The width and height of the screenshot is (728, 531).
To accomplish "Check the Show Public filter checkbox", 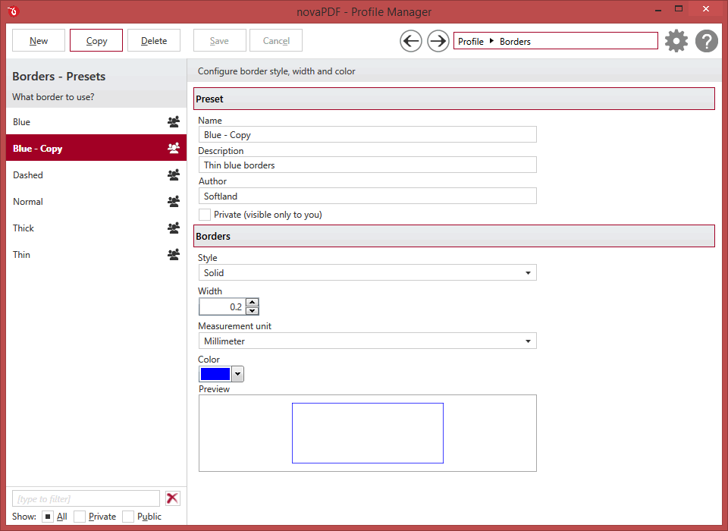I will coord(128,517).
